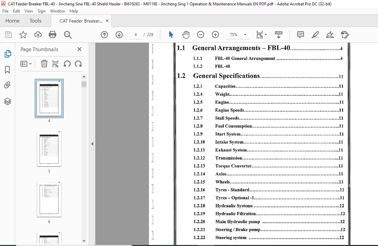Viewport: 378px width, 246px height.
Task: Activate the selection arrow tool
Action: coord(171,35)
